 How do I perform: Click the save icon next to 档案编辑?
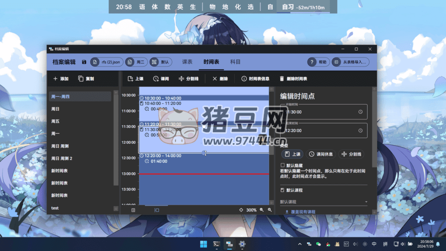pyautogui.click(x=84, y=62)
